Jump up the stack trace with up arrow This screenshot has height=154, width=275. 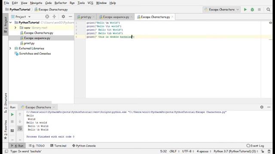(x=20, y=115)
